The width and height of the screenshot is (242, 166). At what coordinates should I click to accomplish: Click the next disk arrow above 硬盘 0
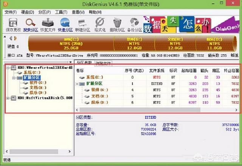16,38
